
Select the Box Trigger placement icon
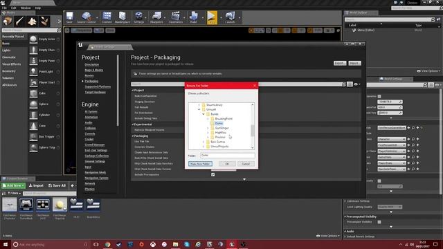33,137
